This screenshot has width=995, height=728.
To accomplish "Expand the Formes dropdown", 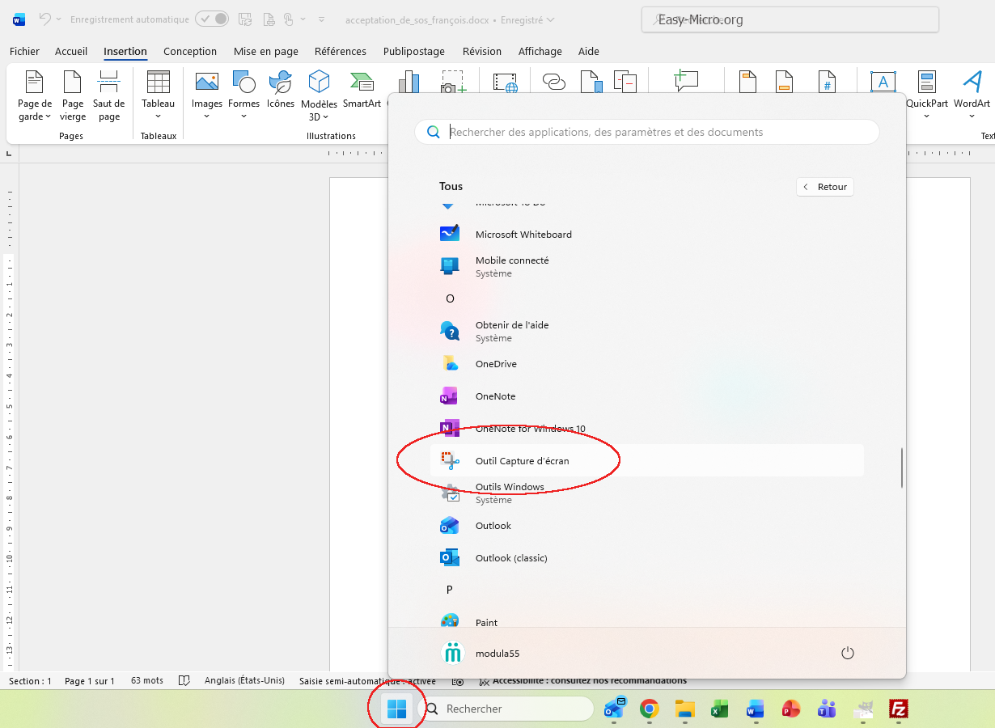I will click(x=243, y=116).
